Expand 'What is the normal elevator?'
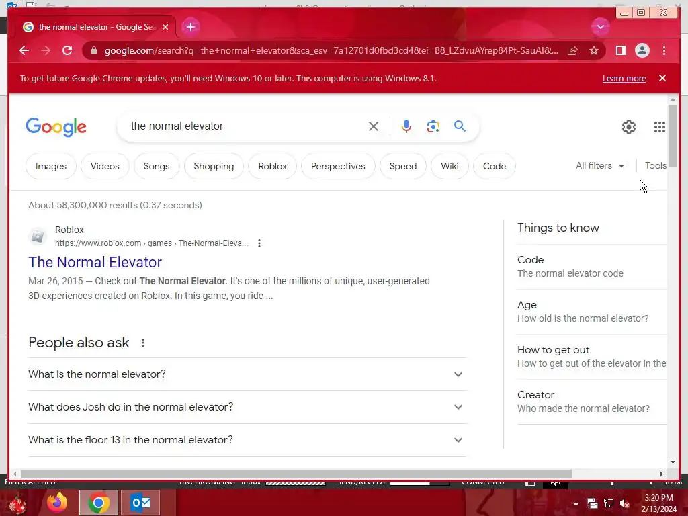 247,374
